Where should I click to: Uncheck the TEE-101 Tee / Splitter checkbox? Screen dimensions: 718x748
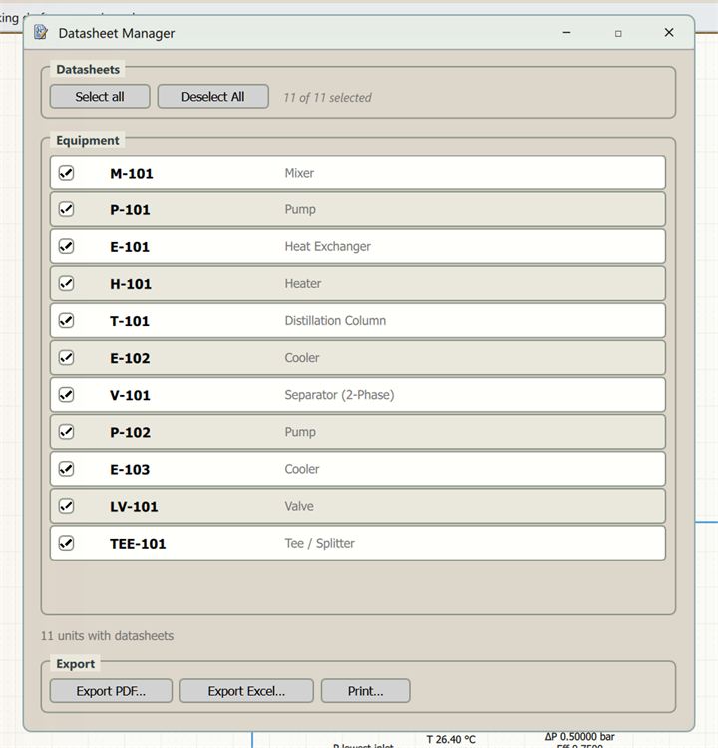coord(66,543)
